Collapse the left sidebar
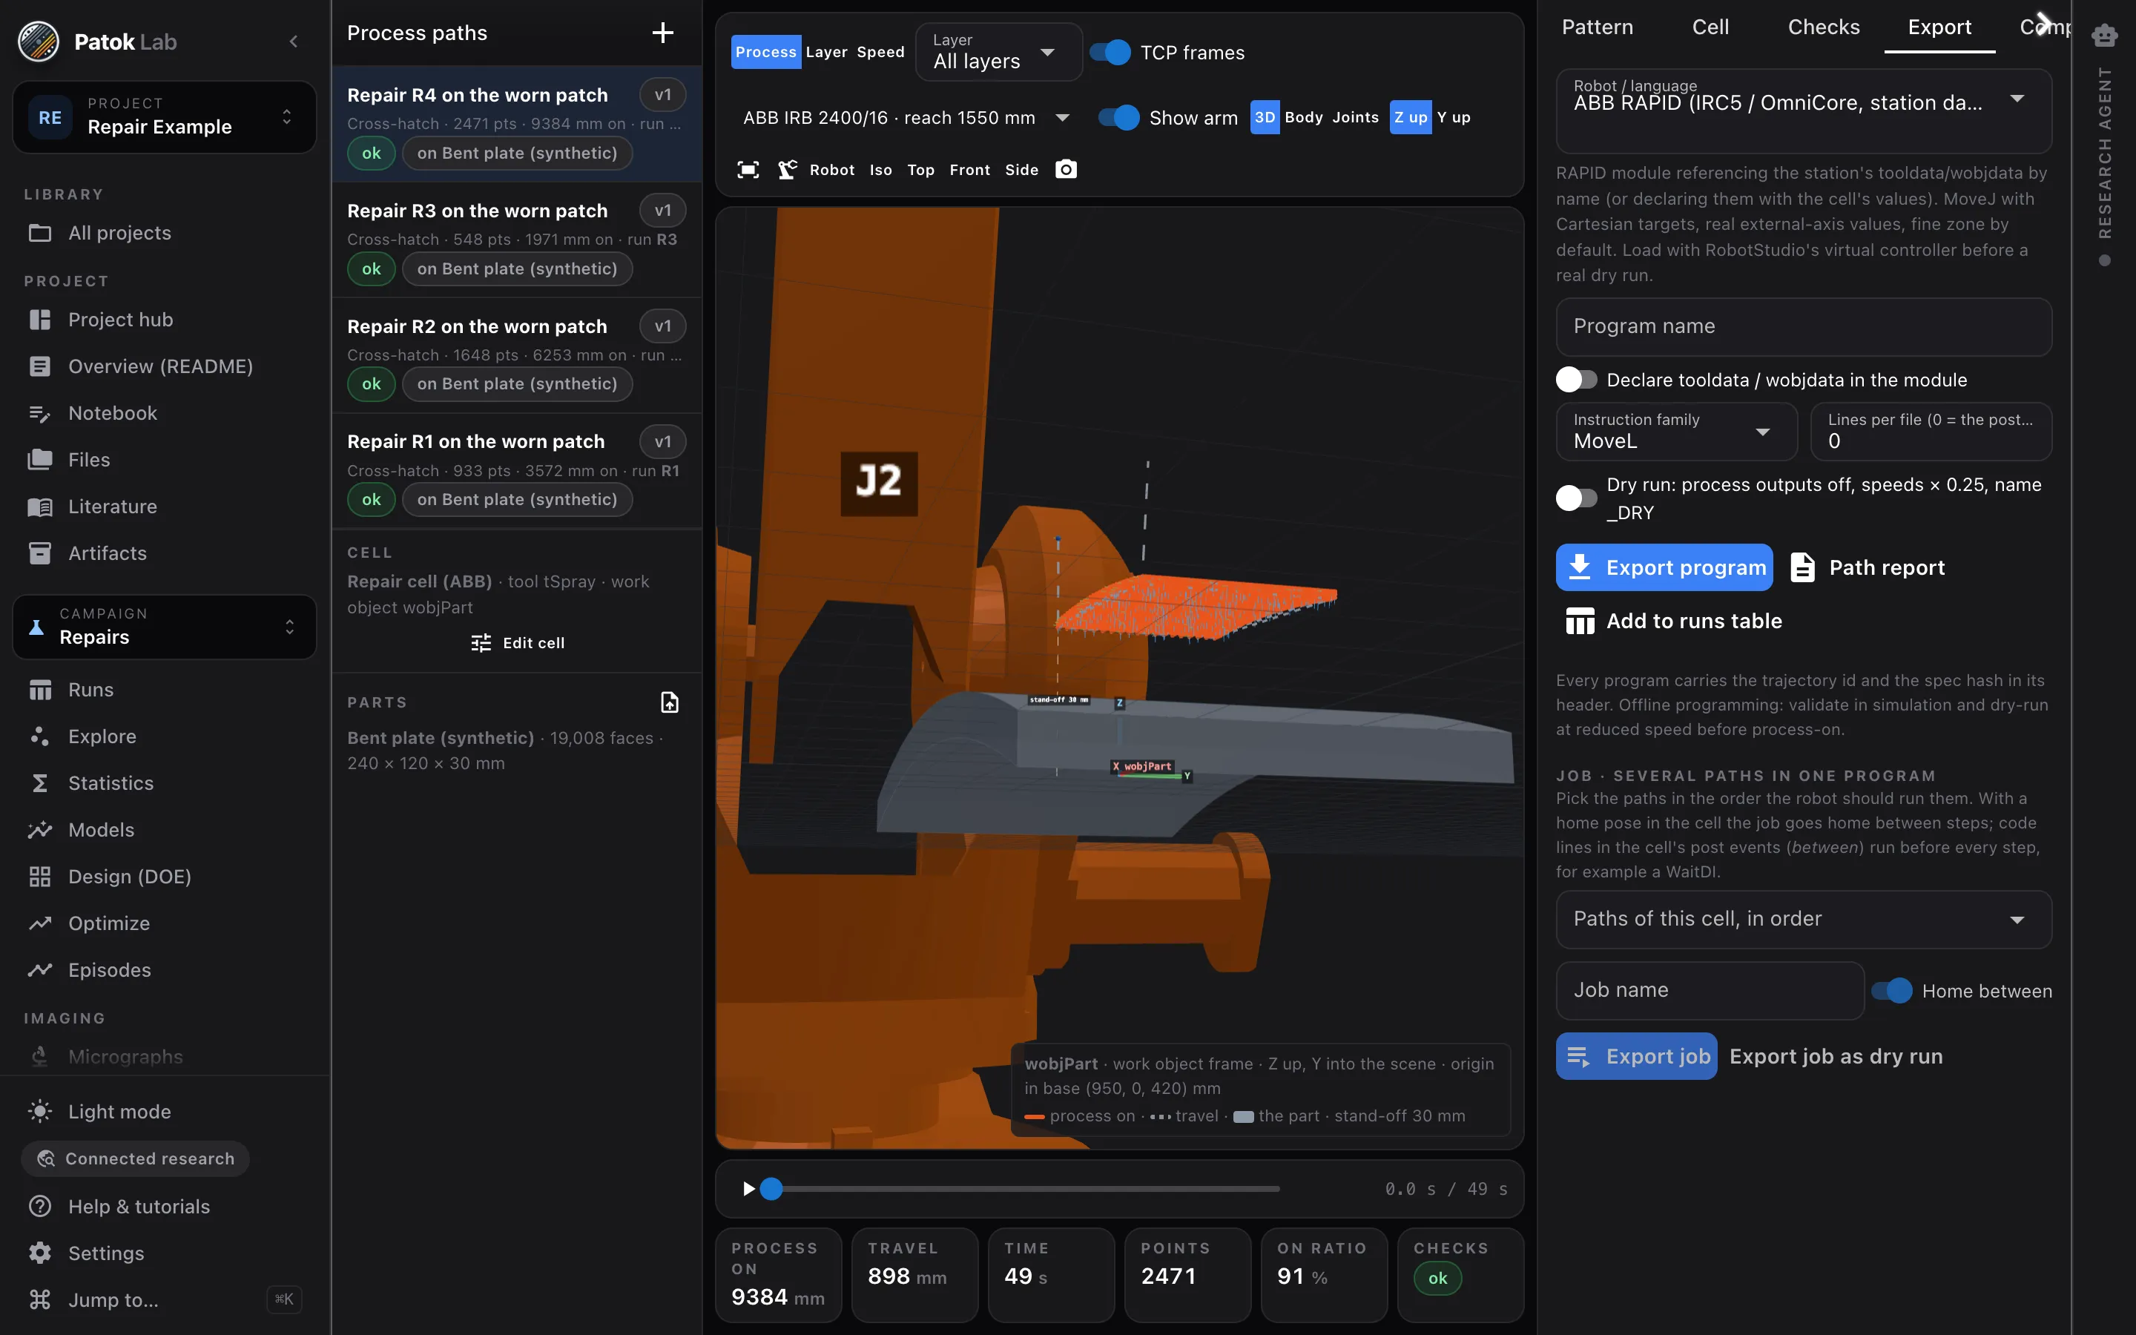The width and height of the screenshot is (2136, 1335). tap(293, 42)
